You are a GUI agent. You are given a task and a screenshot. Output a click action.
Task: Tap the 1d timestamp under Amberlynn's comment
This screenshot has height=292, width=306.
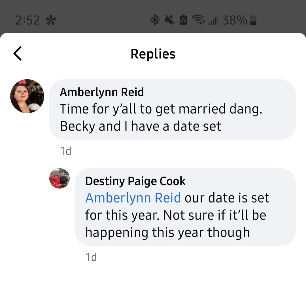point(65,151)
